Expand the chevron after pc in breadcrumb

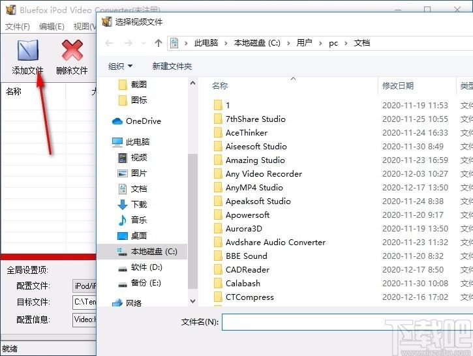pos(346,44)
